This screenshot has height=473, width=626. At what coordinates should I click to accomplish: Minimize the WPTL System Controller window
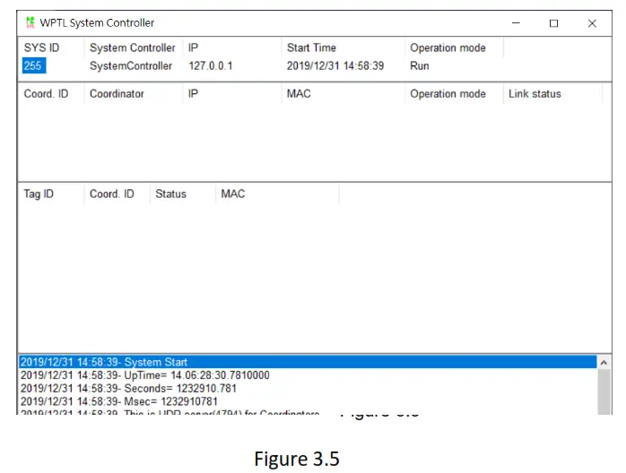[516, 23]
